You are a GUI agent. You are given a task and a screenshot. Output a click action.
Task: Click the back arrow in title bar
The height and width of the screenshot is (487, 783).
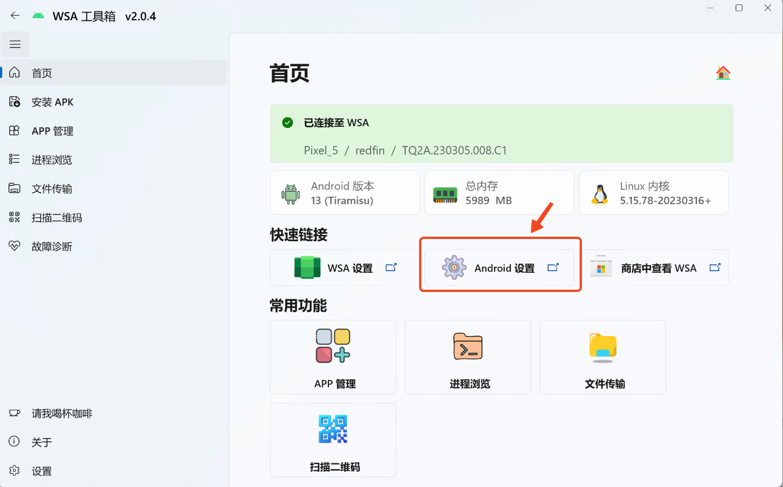pos(15,16)
